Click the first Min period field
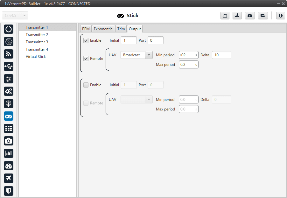 [x=189, y=55]
